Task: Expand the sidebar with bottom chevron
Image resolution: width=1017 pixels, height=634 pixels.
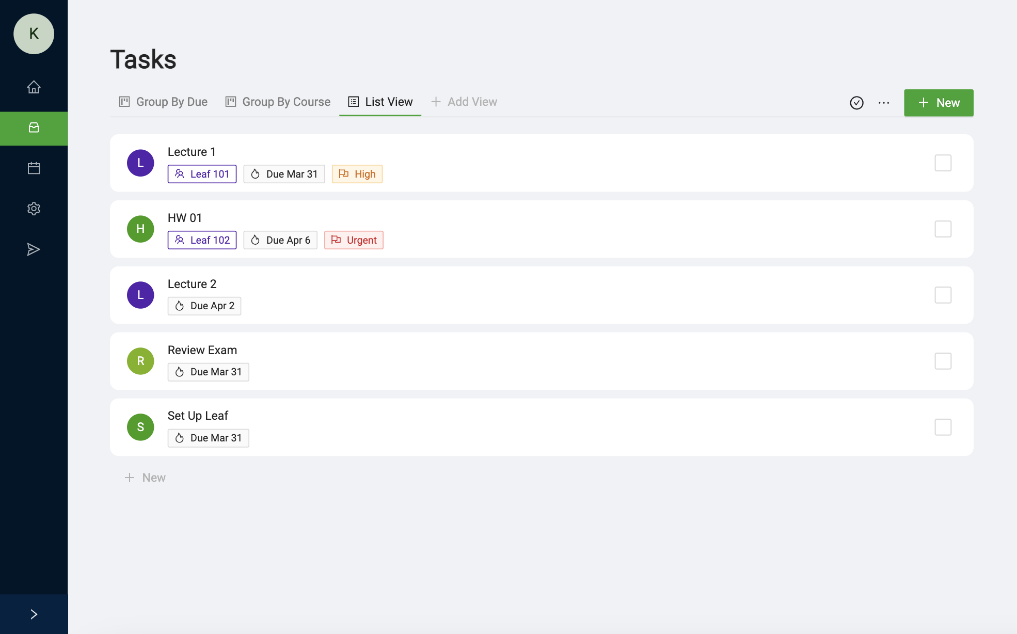Action: [34, 614]
